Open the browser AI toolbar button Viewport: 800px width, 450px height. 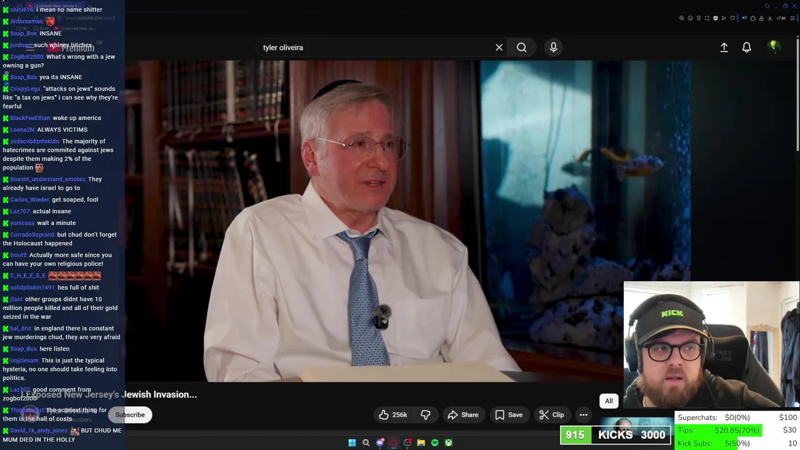[782, 18]
